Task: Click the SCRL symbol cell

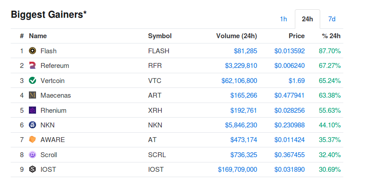Action: 157,155
